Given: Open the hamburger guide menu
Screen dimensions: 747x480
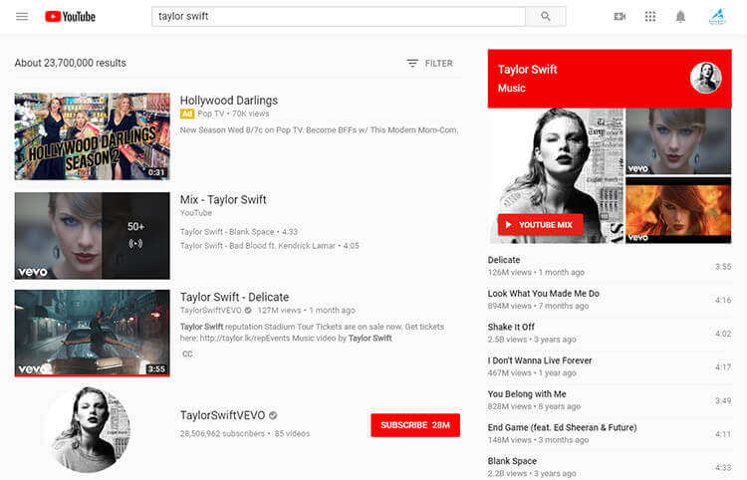Looking at the screenshot, I should [22, 17].
